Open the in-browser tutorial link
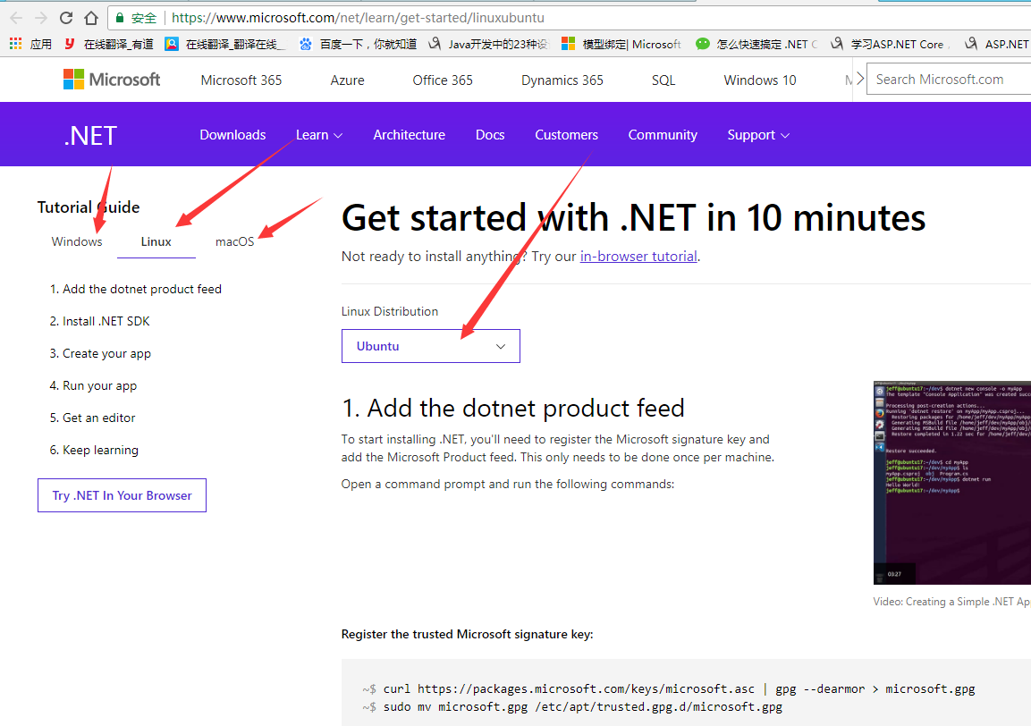 point(638,257)
